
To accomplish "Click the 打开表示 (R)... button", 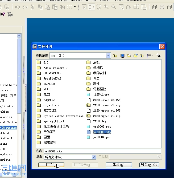I will click(x=85, y=165).
